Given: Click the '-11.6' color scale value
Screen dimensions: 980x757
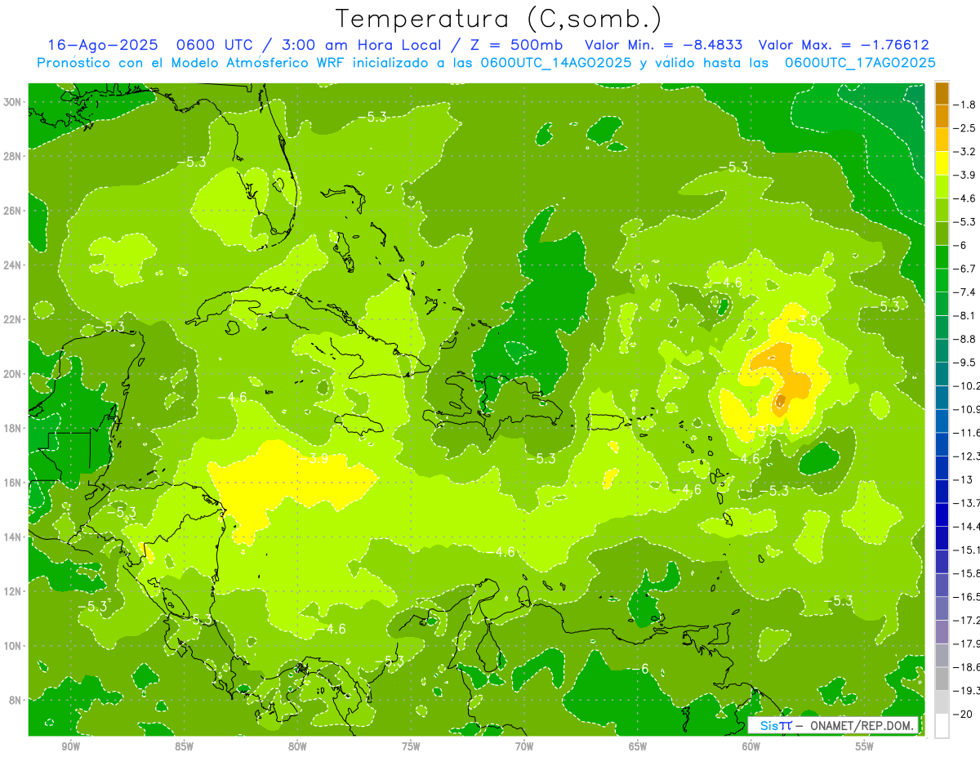Looking at the screenshot, I should (968, 433).
